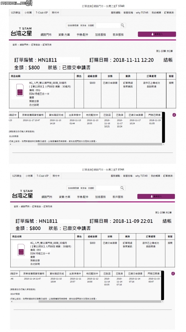Click right scroll arrow under 2018-11-19 status table
Screen dimensions: 186x332
[x=163, y=144]
